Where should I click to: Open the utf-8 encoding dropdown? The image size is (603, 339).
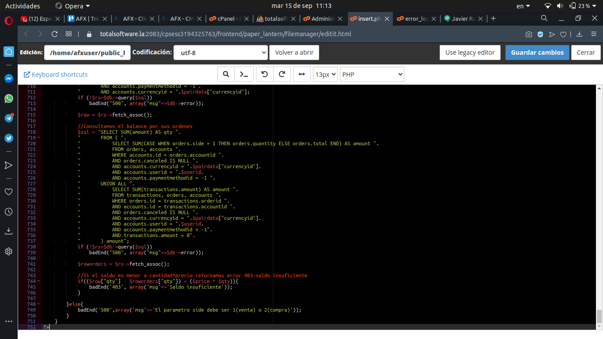click(221, 53)
